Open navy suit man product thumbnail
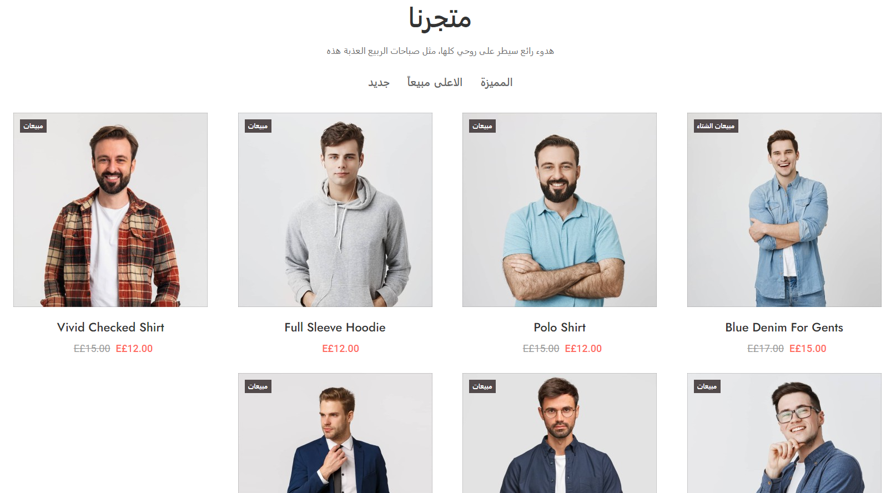Image resolution: width=886 pixels, height=493 pixels. tap(335, 433)
